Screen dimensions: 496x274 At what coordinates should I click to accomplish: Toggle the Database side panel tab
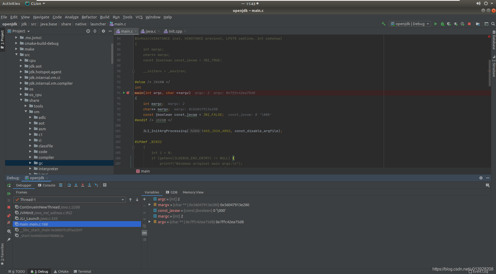[494, 40]
